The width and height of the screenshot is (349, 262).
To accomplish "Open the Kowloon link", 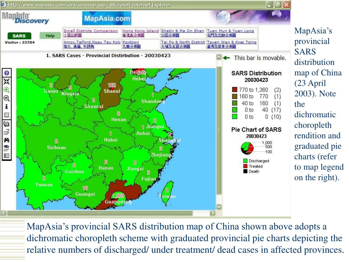I will click(131, 42).
